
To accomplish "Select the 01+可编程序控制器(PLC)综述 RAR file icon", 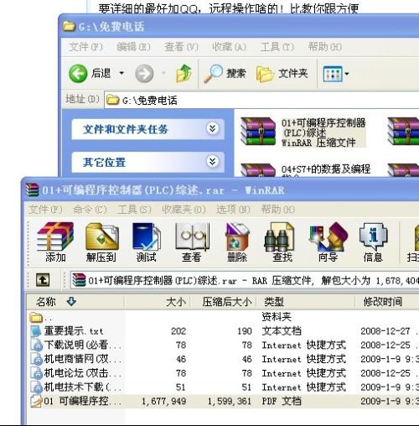I will (258, 132).
